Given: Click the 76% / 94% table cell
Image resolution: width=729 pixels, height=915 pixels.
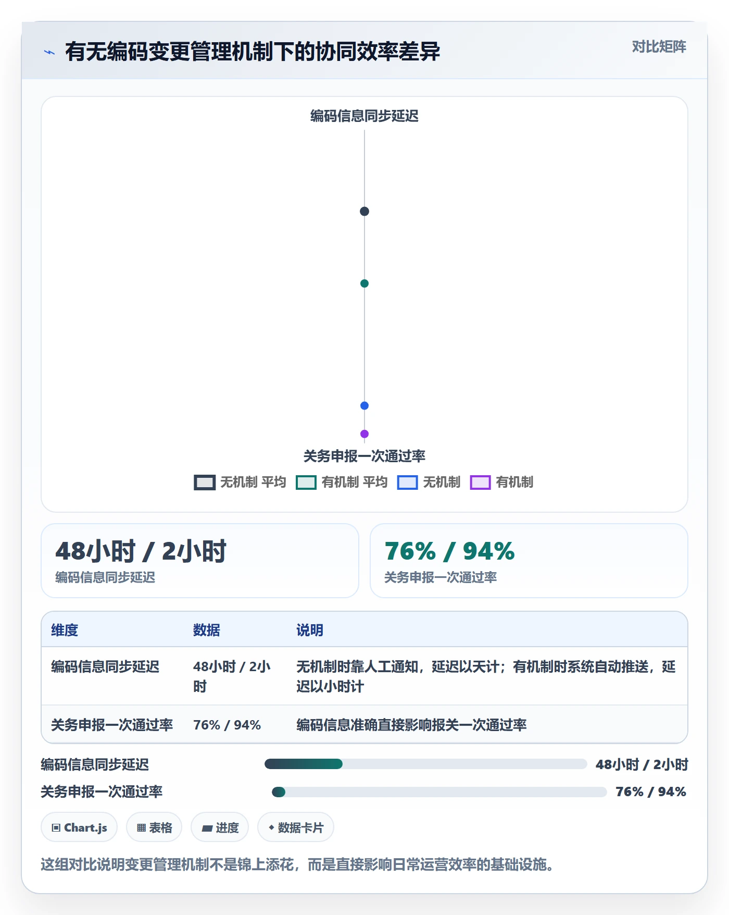Looking at the screenshot, I should point(227,725).
